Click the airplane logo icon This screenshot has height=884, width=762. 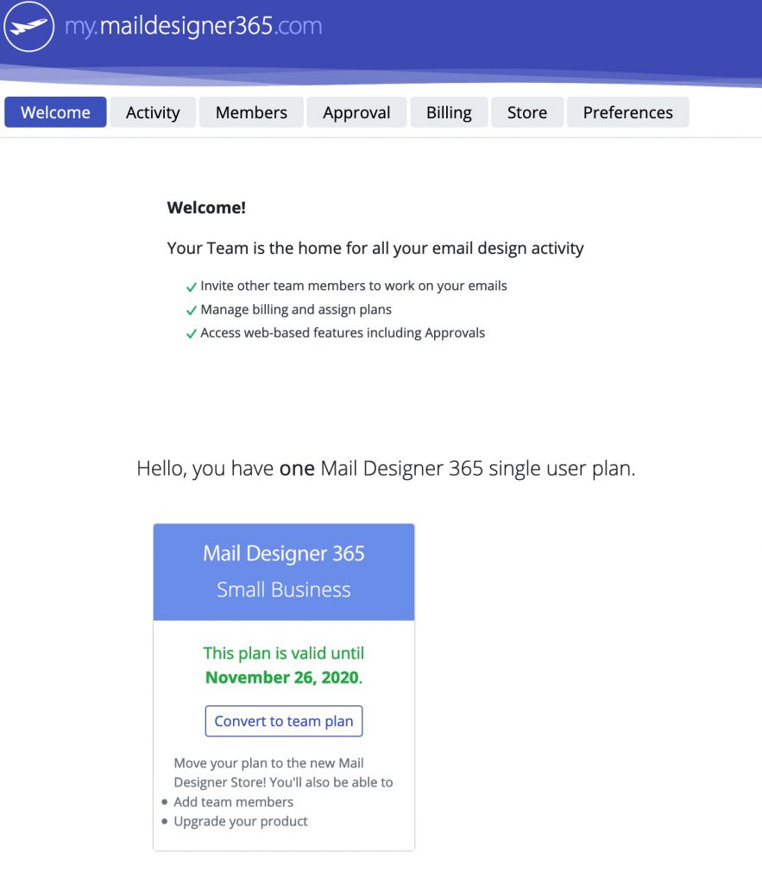coord(28,26)
